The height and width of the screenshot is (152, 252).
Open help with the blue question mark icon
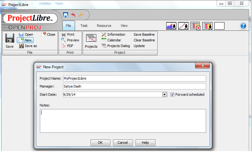point(243,26)
